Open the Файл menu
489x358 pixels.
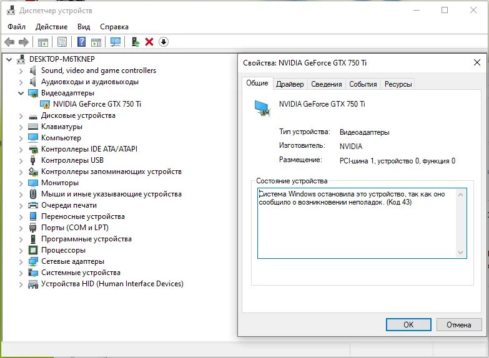click(x=16, y=27)
